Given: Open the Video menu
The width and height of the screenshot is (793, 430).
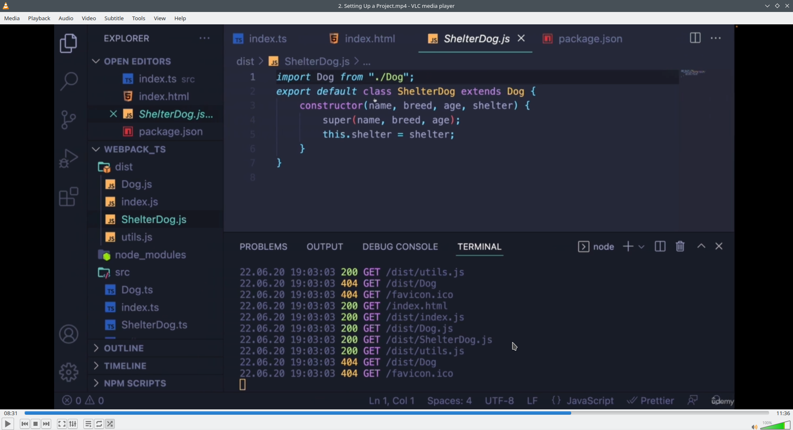Looking at the screenshot, I should tap(89, 18).
